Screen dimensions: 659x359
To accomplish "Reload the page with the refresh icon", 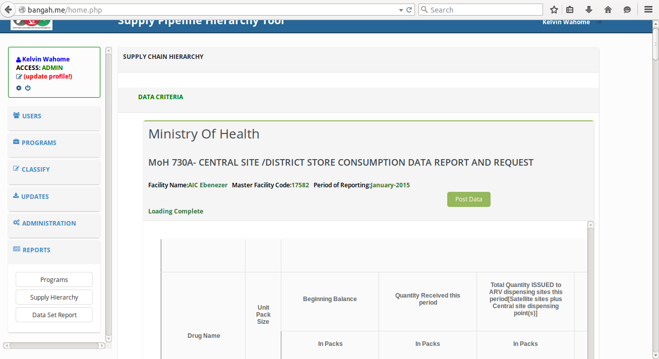I will pyautogui.click(x=409, y=10).
